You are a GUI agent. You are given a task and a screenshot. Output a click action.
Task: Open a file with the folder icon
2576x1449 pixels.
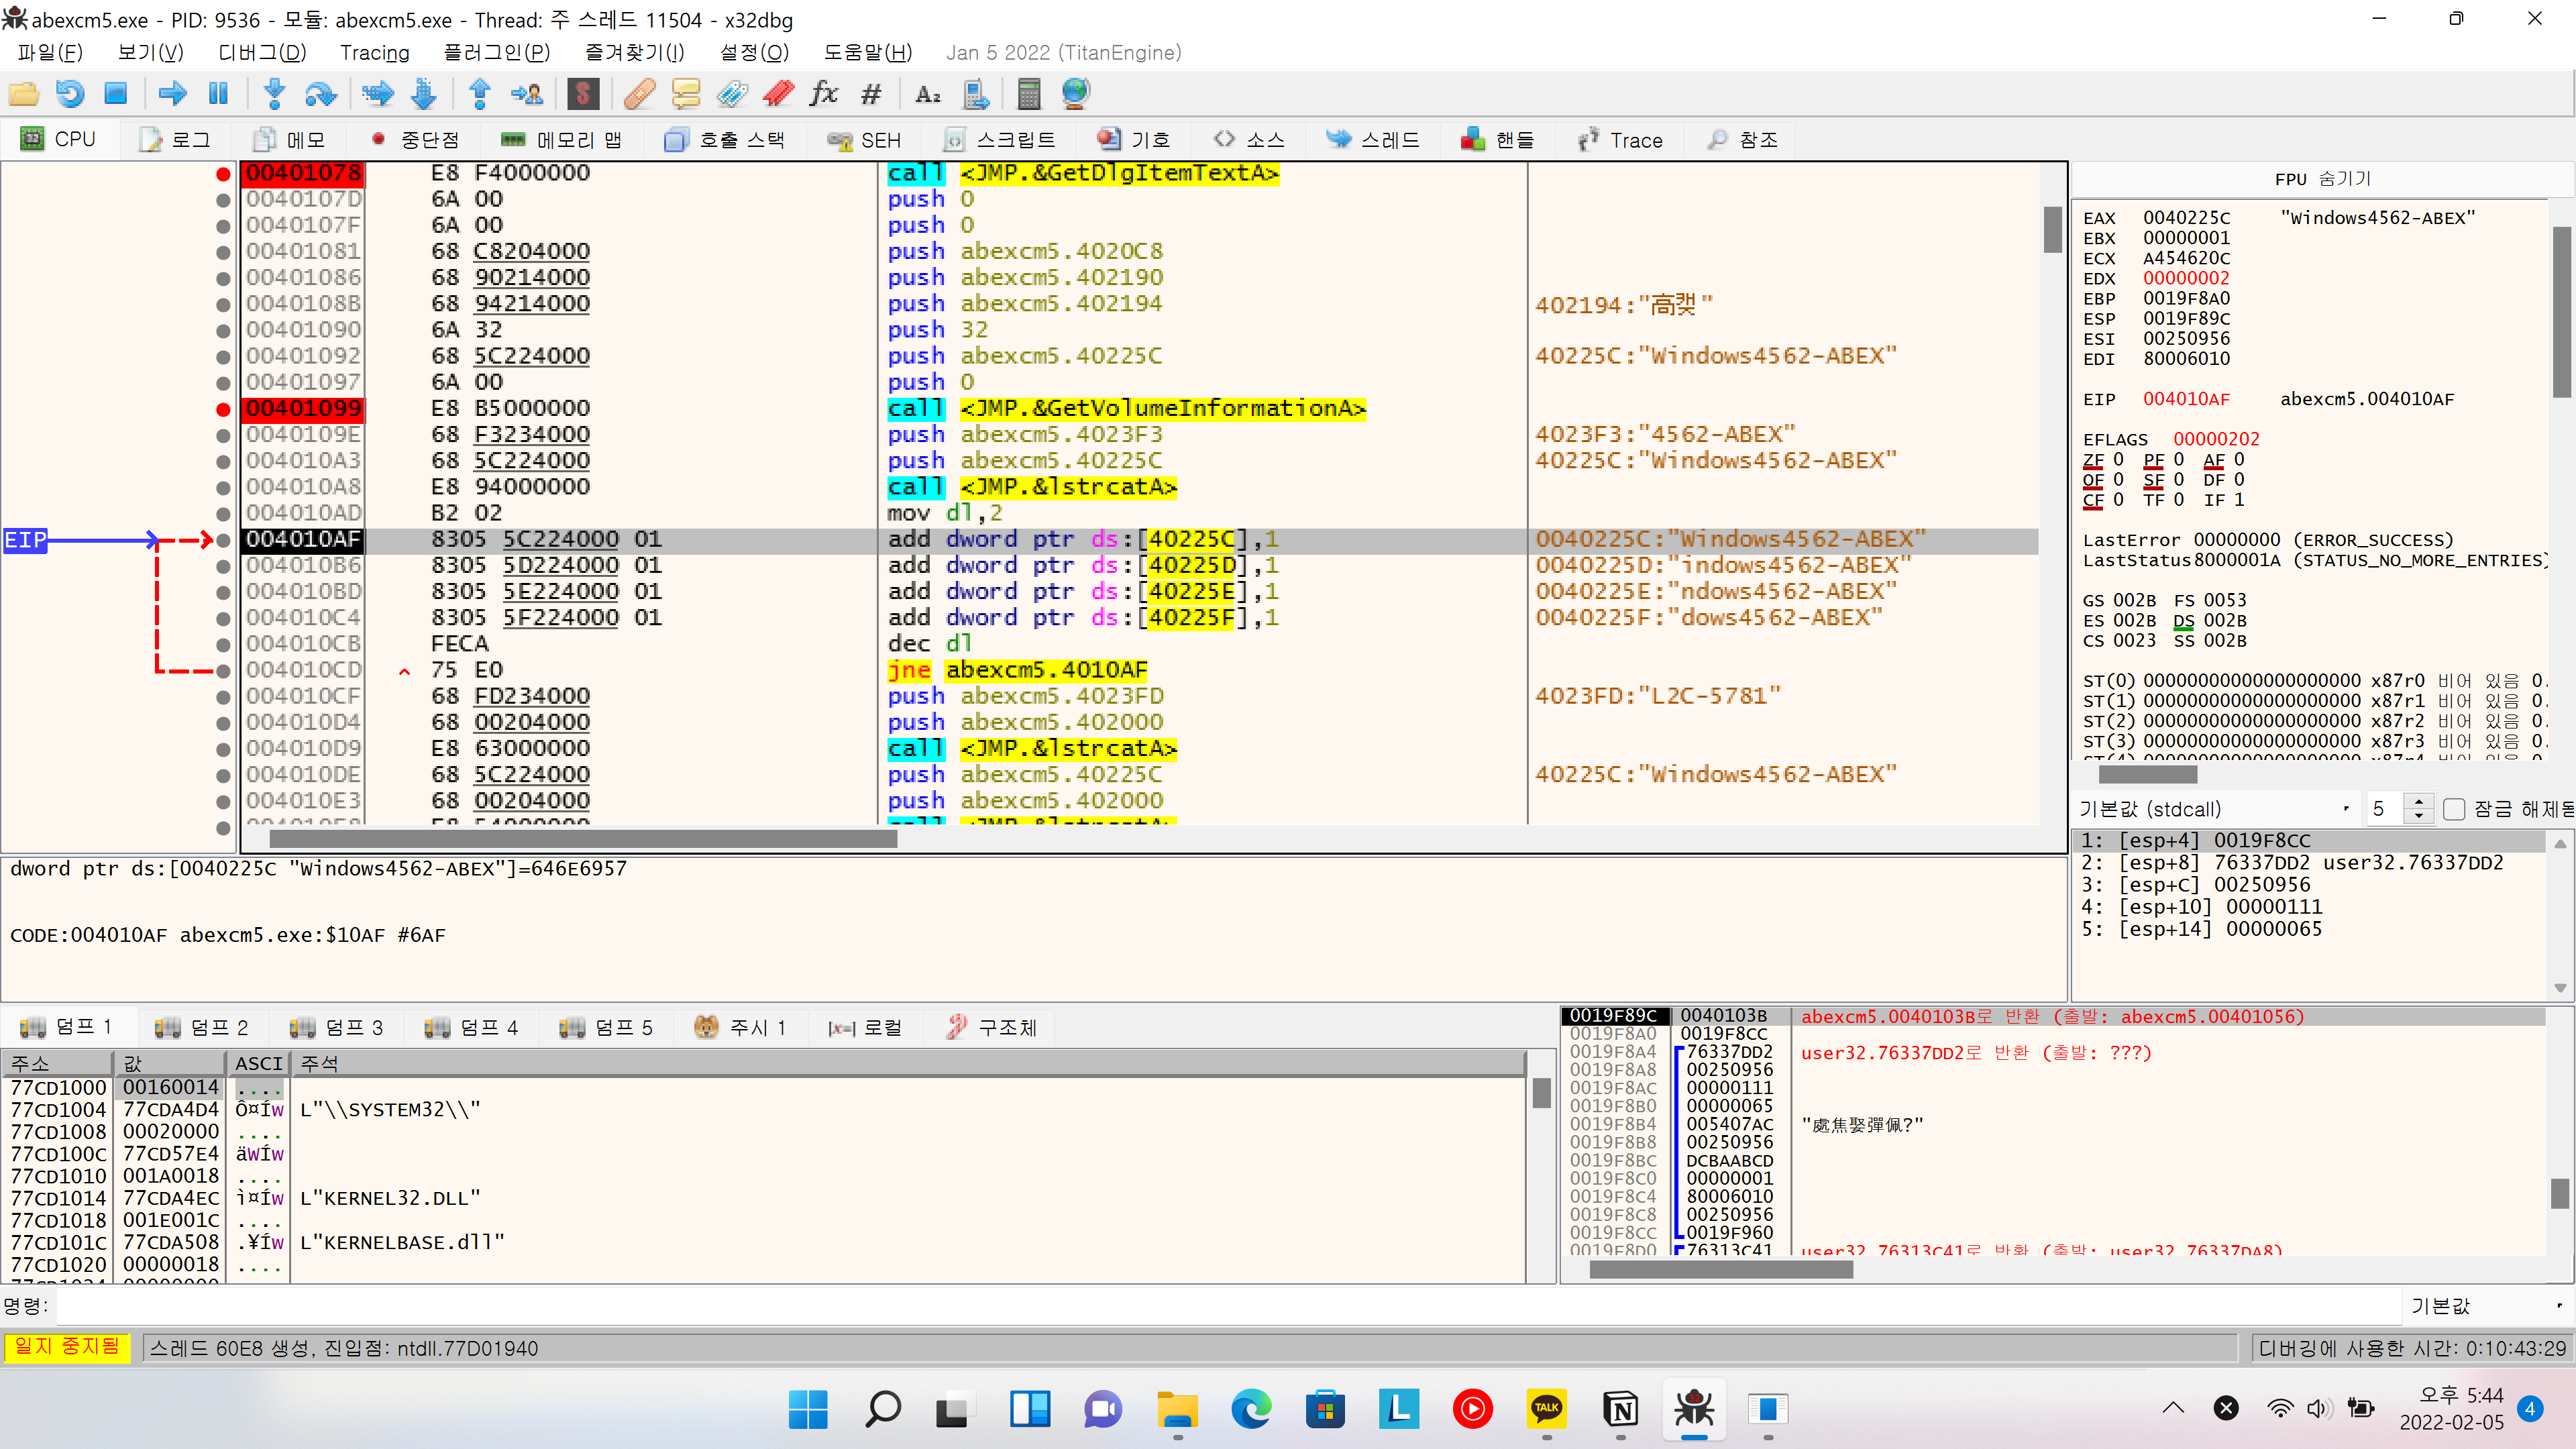click(x=23, y=94)
